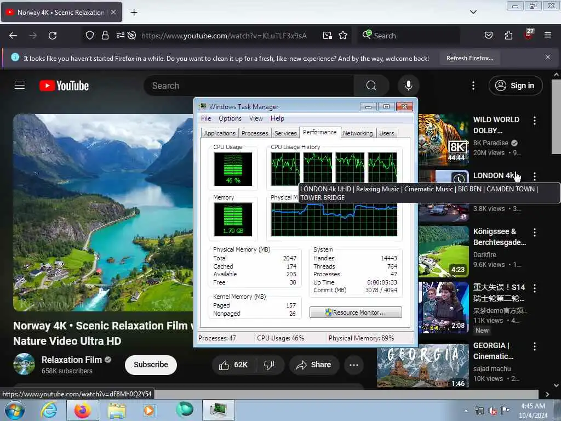Switch to Users tab in Task Manager
This screenshot has height=421, width=561.
pos(387,133)
